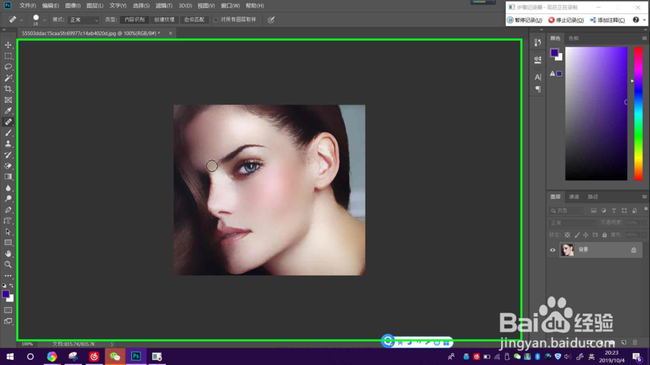Select the Dodge tool
The width and height of the screenshot is (650, 365).
click(8, 199)
